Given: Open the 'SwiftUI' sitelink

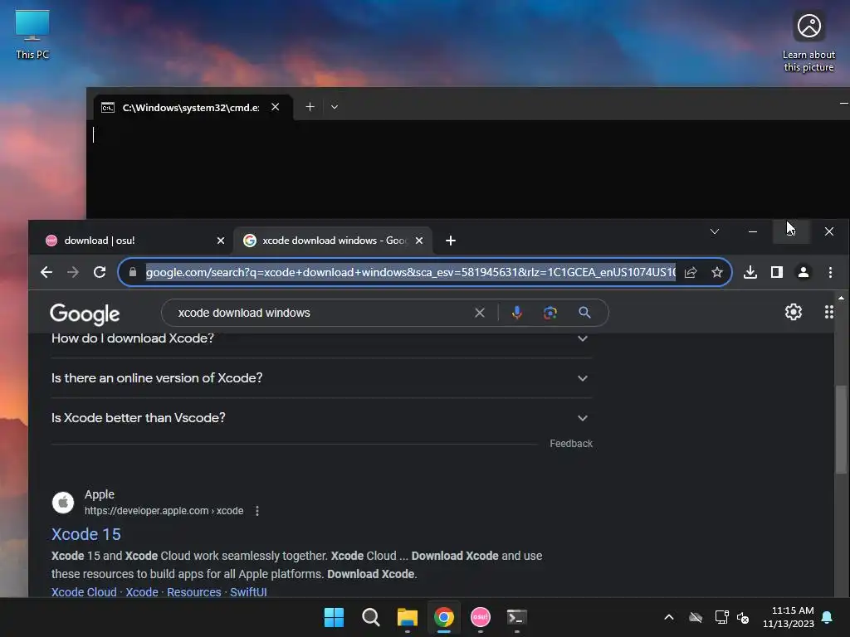Looking at the screenshot, I should pos(248,592).
